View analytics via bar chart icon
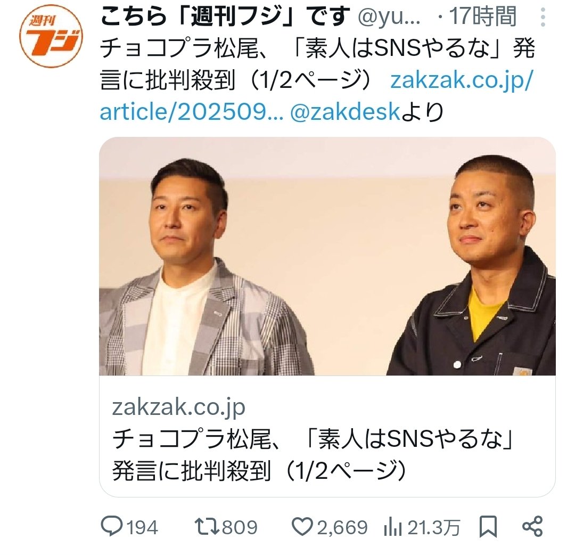Viewport: 575px width, 555px height. 393,527
